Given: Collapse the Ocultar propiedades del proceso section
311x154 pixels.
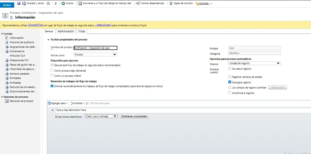Looking at the screenshot, I should coord(48,40).
